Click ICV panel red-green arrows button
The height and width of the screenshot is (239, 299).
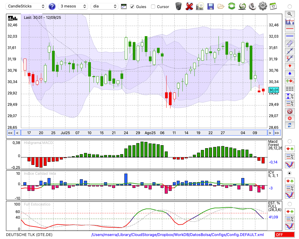point(290,181)
